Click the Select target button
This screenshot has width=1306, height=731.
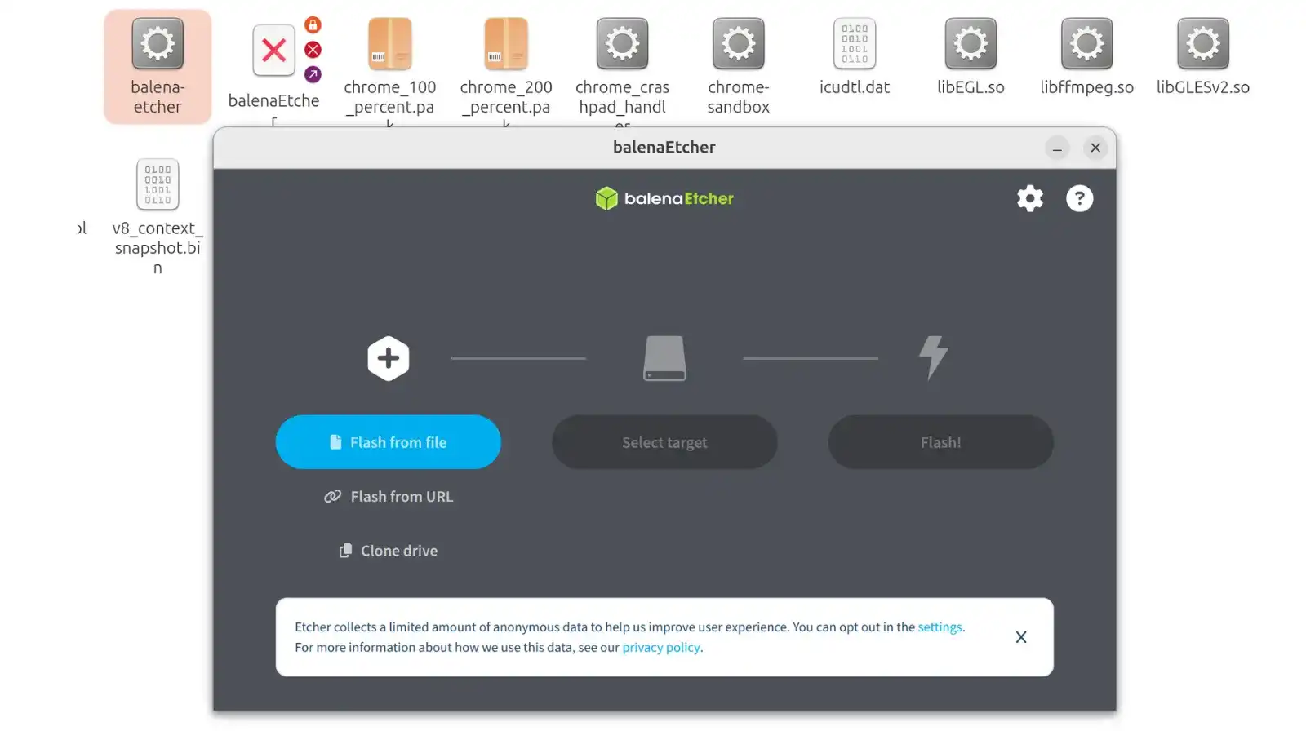664,442
